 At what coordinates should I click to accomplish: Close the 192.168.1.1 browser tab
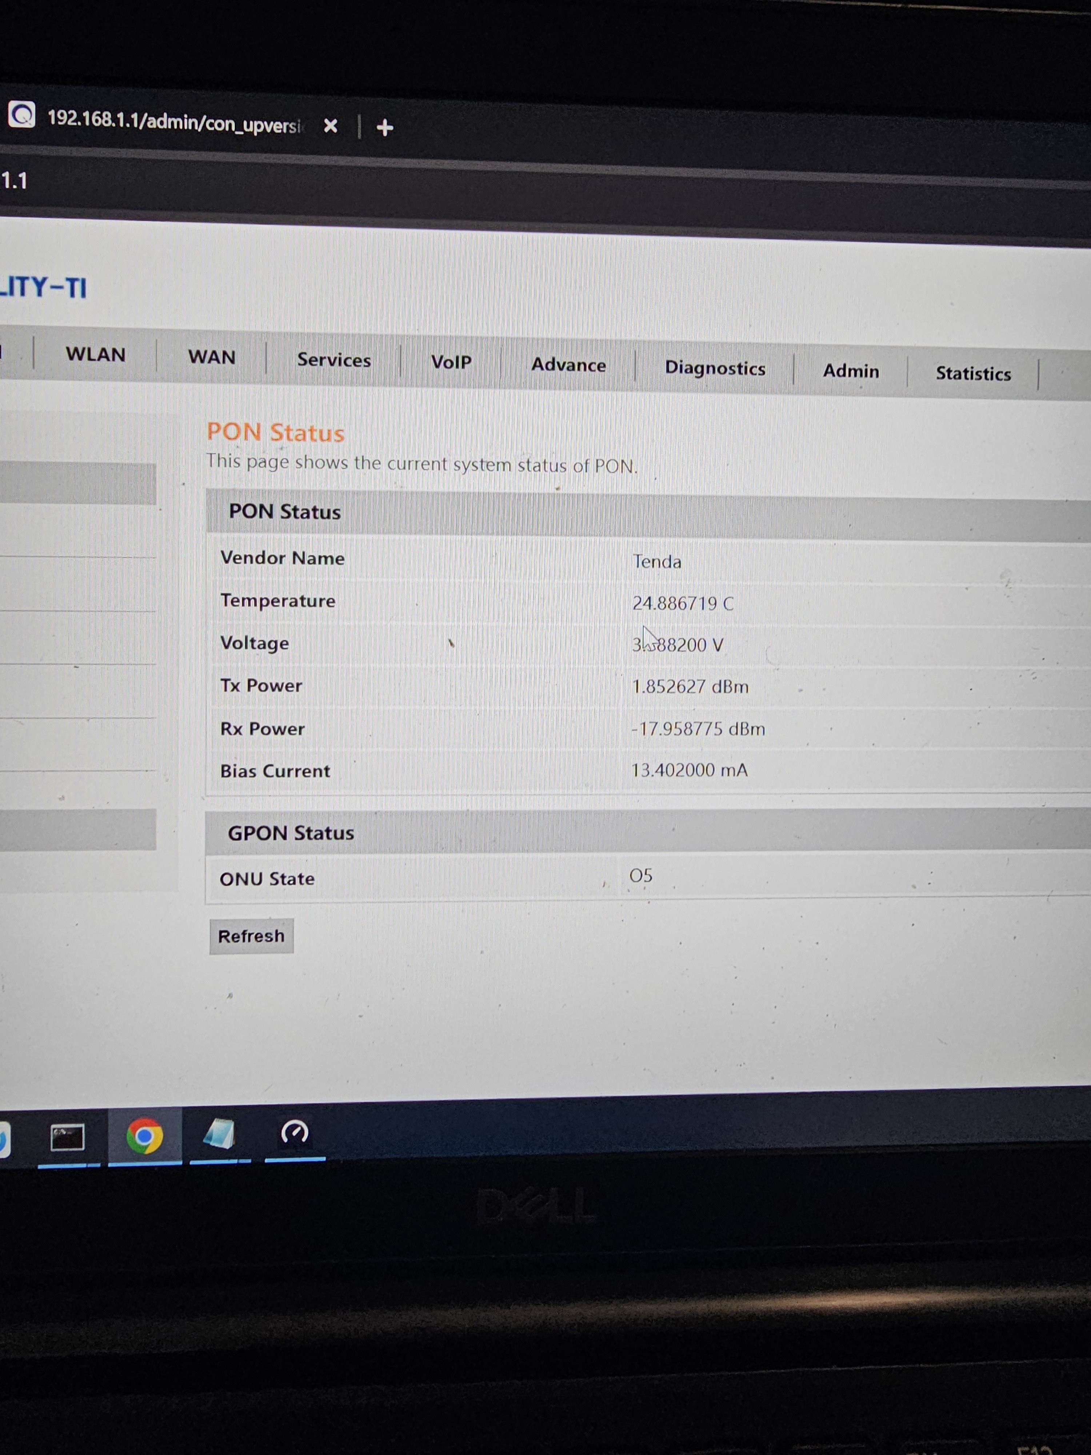pyautogui.click(x=330, y=125)
